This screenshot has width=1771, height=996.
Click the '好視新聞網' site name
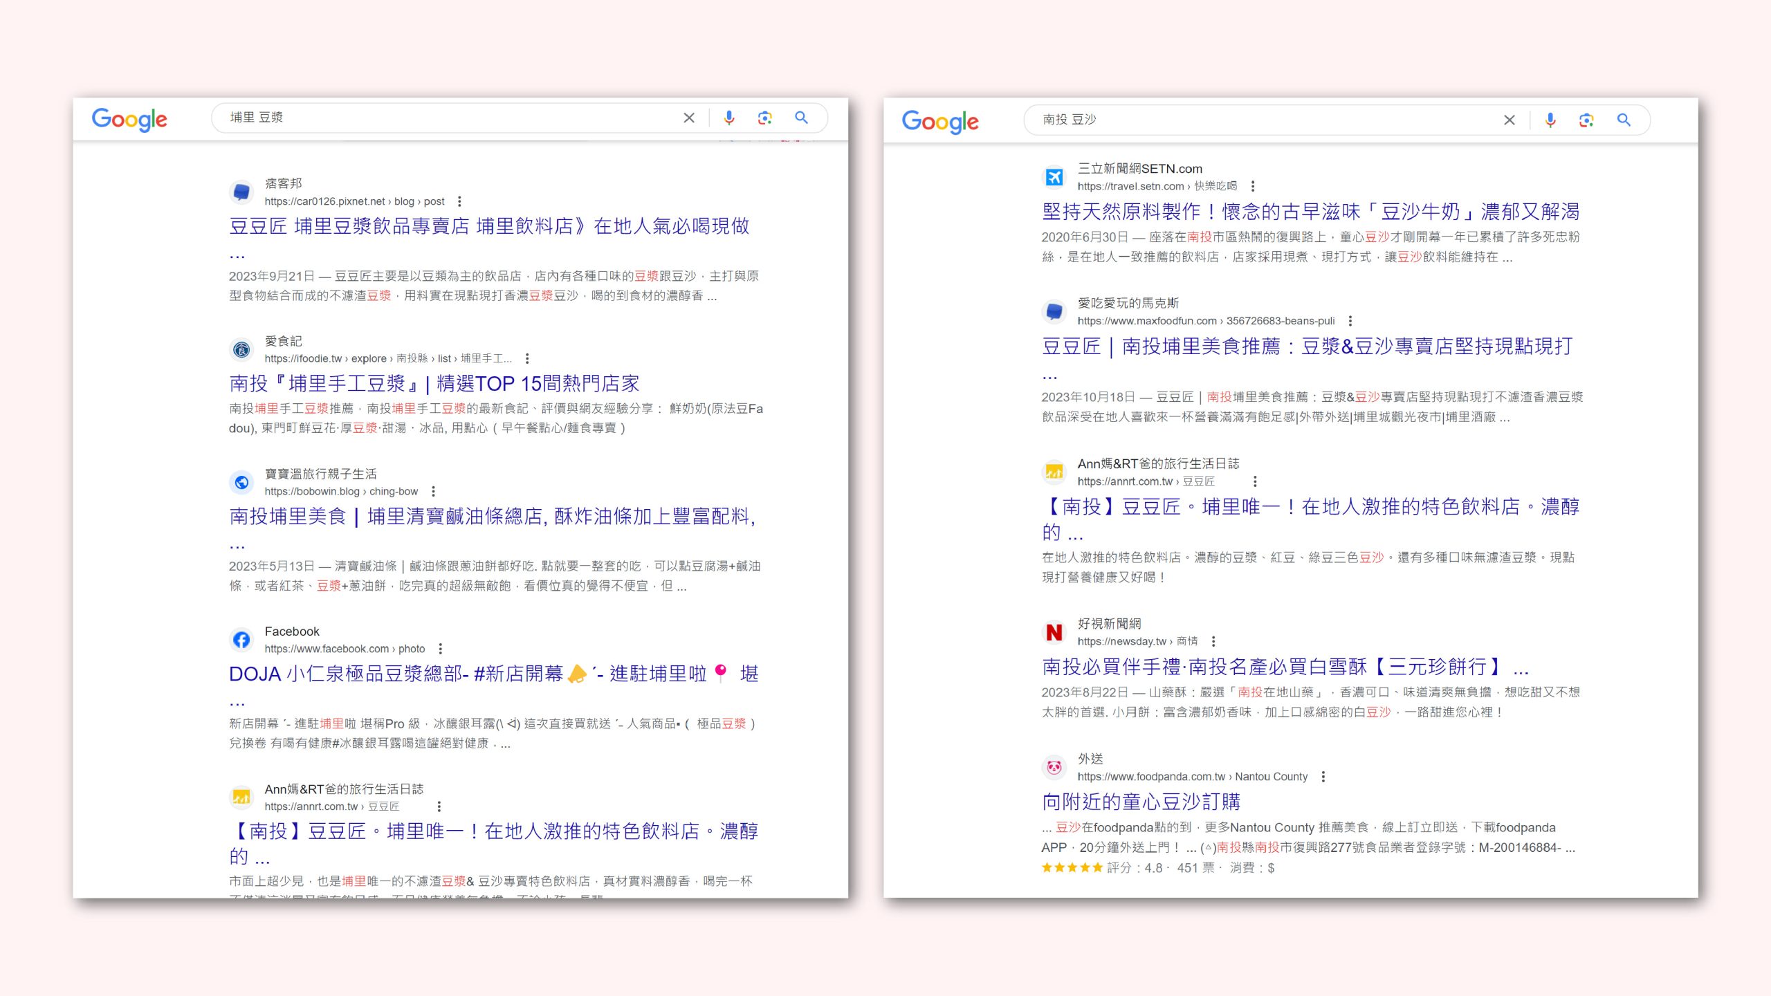1109,624
